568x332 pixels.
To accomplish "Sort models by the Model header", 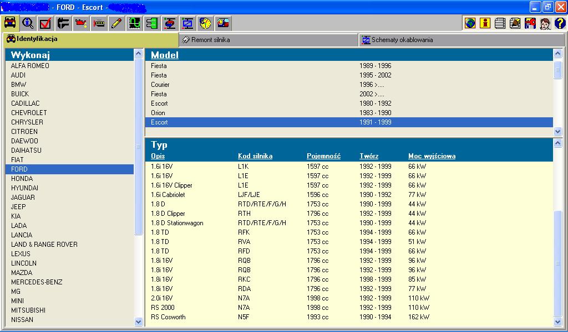I will click(164, 55).
